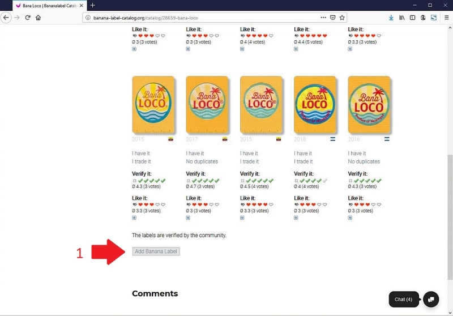Toggle 'No duplicates' on the 2016 label

(x=363, y=161)
